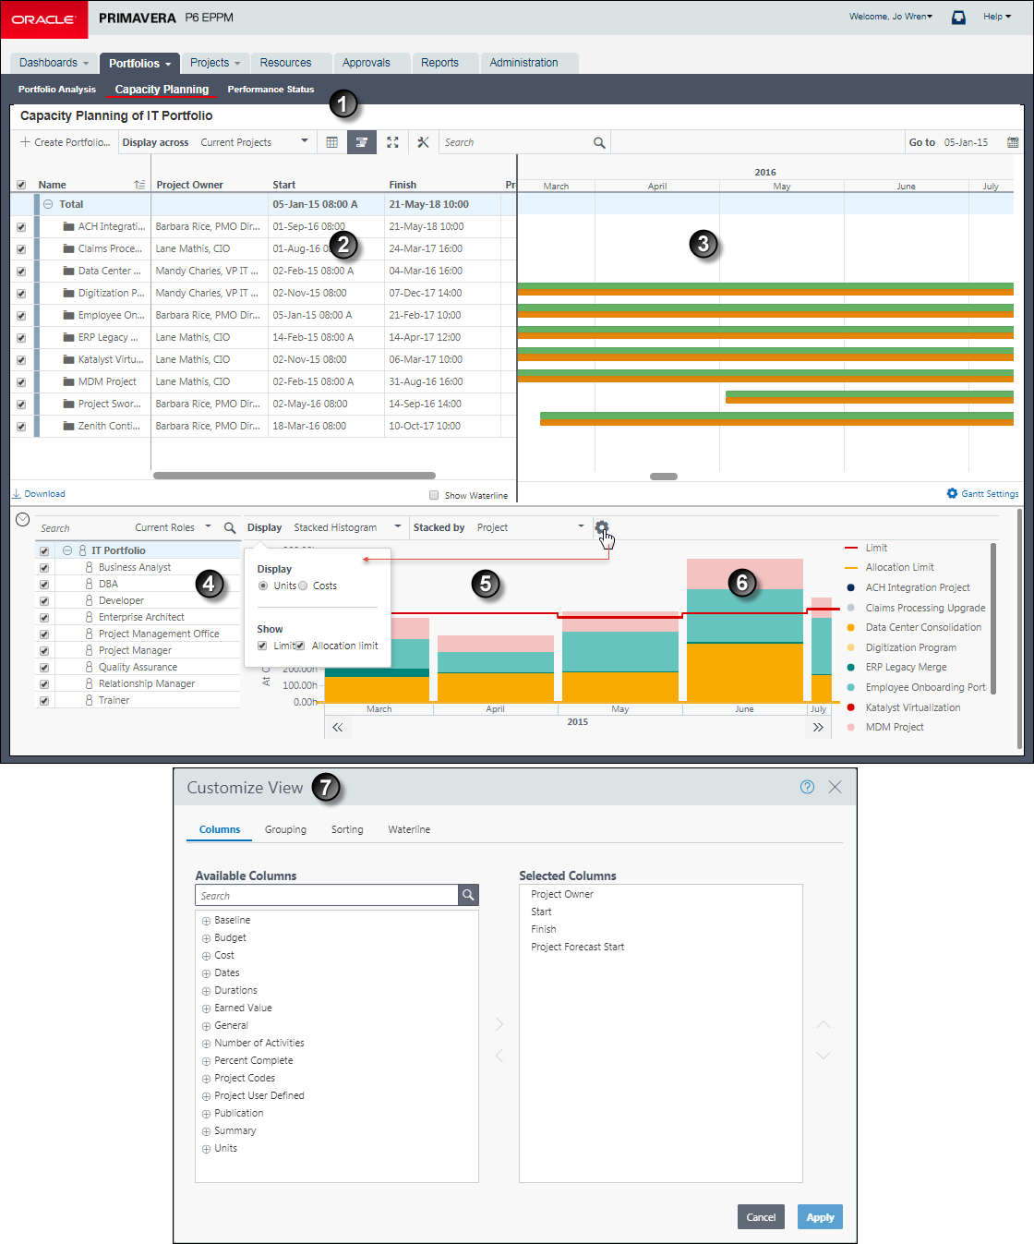Image resolution: width=1034 pixels, height=1244 pixels.
Task: Expand the Earned Value column group
Action: click(x=207, y=1008)
